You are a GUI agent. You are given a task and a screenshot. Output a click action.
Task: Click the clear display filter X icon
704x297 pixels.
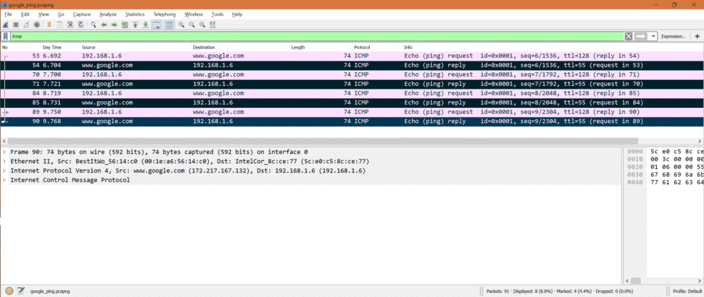click(x=628, y=36)
